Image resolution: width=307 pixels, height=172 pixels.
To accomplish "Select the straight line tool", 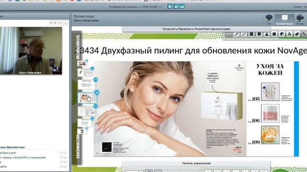I will [x=244, y=34].
